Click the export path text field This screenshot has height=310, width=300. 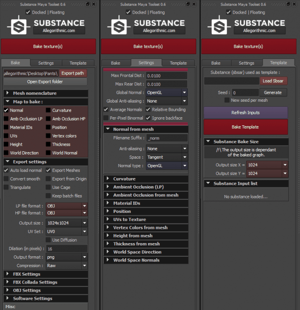[x=31, y=73]
